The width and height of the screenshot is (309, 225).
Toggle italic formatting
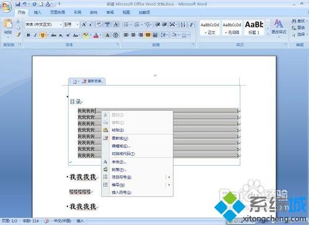(35, 35)
